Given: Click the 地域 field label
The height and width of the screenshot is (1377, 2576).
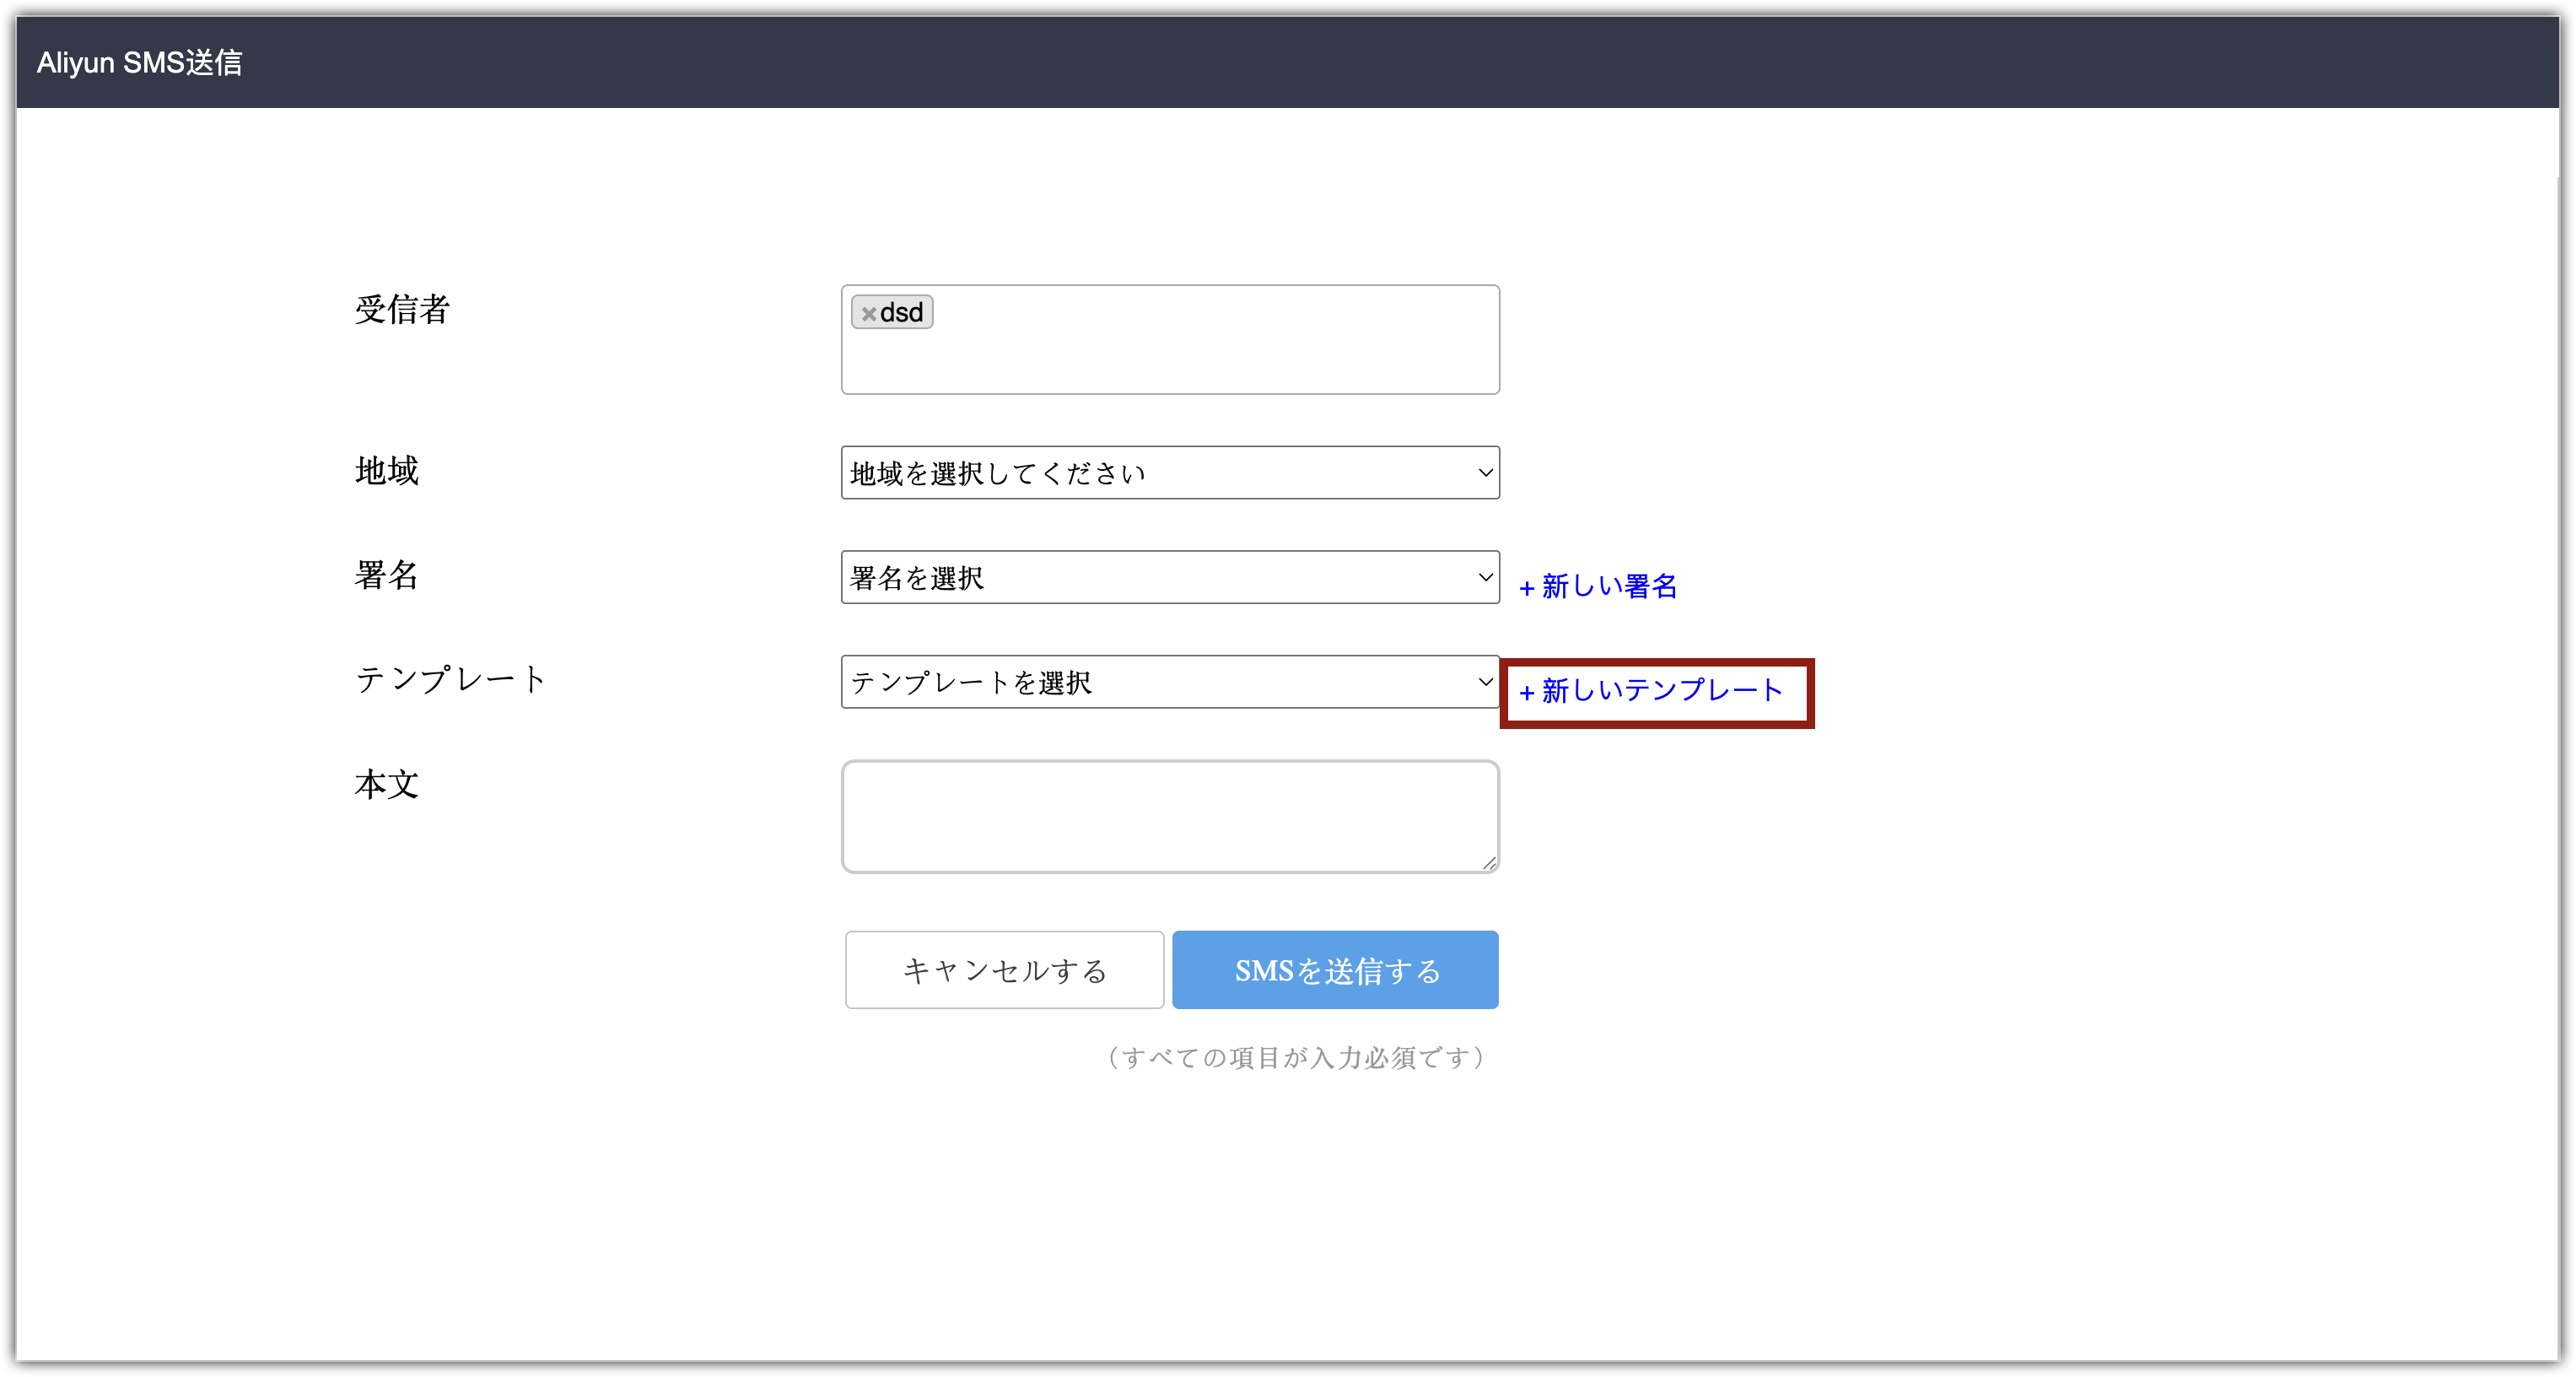Looking at the screenshot, I should [387, 471].
